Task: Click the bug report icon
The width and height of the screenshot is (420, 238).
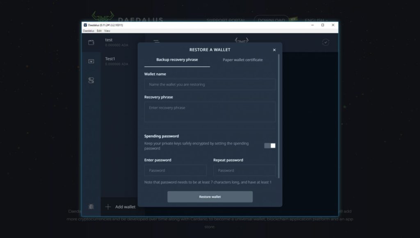Action: pyautogui.click(x=91, y=207)
